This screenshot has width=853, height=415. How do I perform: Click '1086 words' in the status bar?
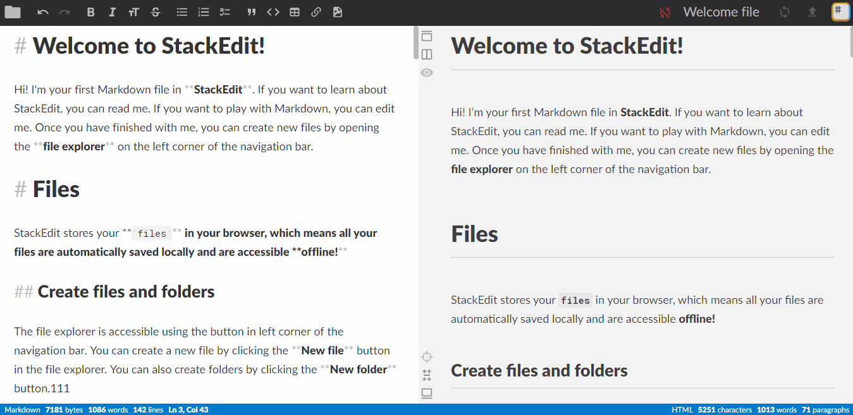[x=108, y=410]
